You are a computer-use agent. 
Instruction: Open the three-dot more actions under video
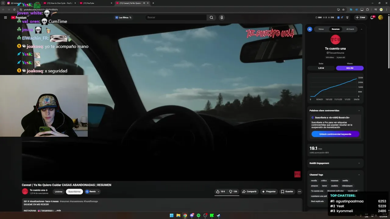(x=300, y=192)
